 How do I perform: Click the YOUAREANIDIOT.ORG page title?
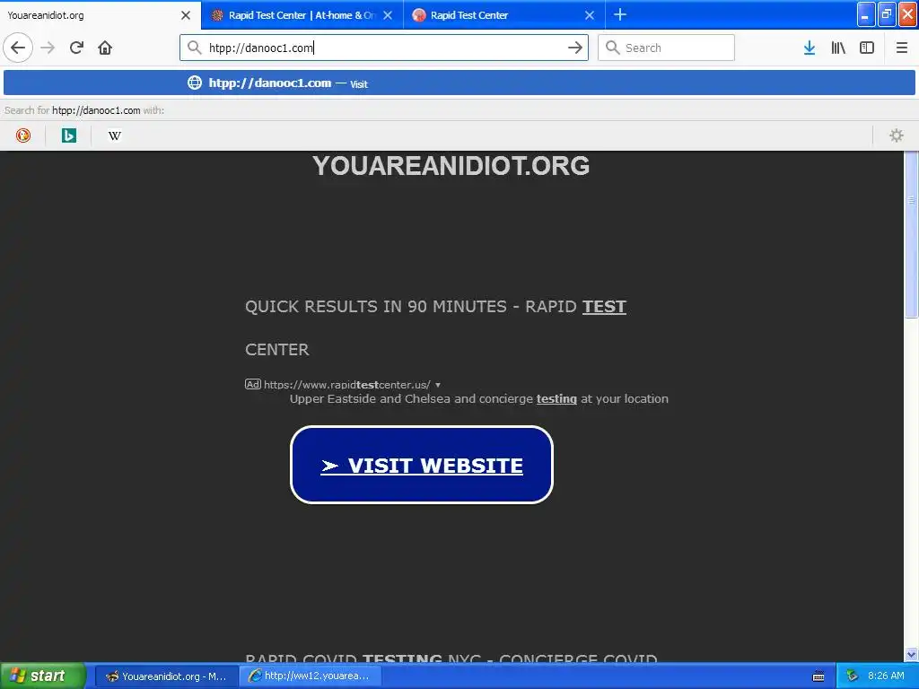451,166
